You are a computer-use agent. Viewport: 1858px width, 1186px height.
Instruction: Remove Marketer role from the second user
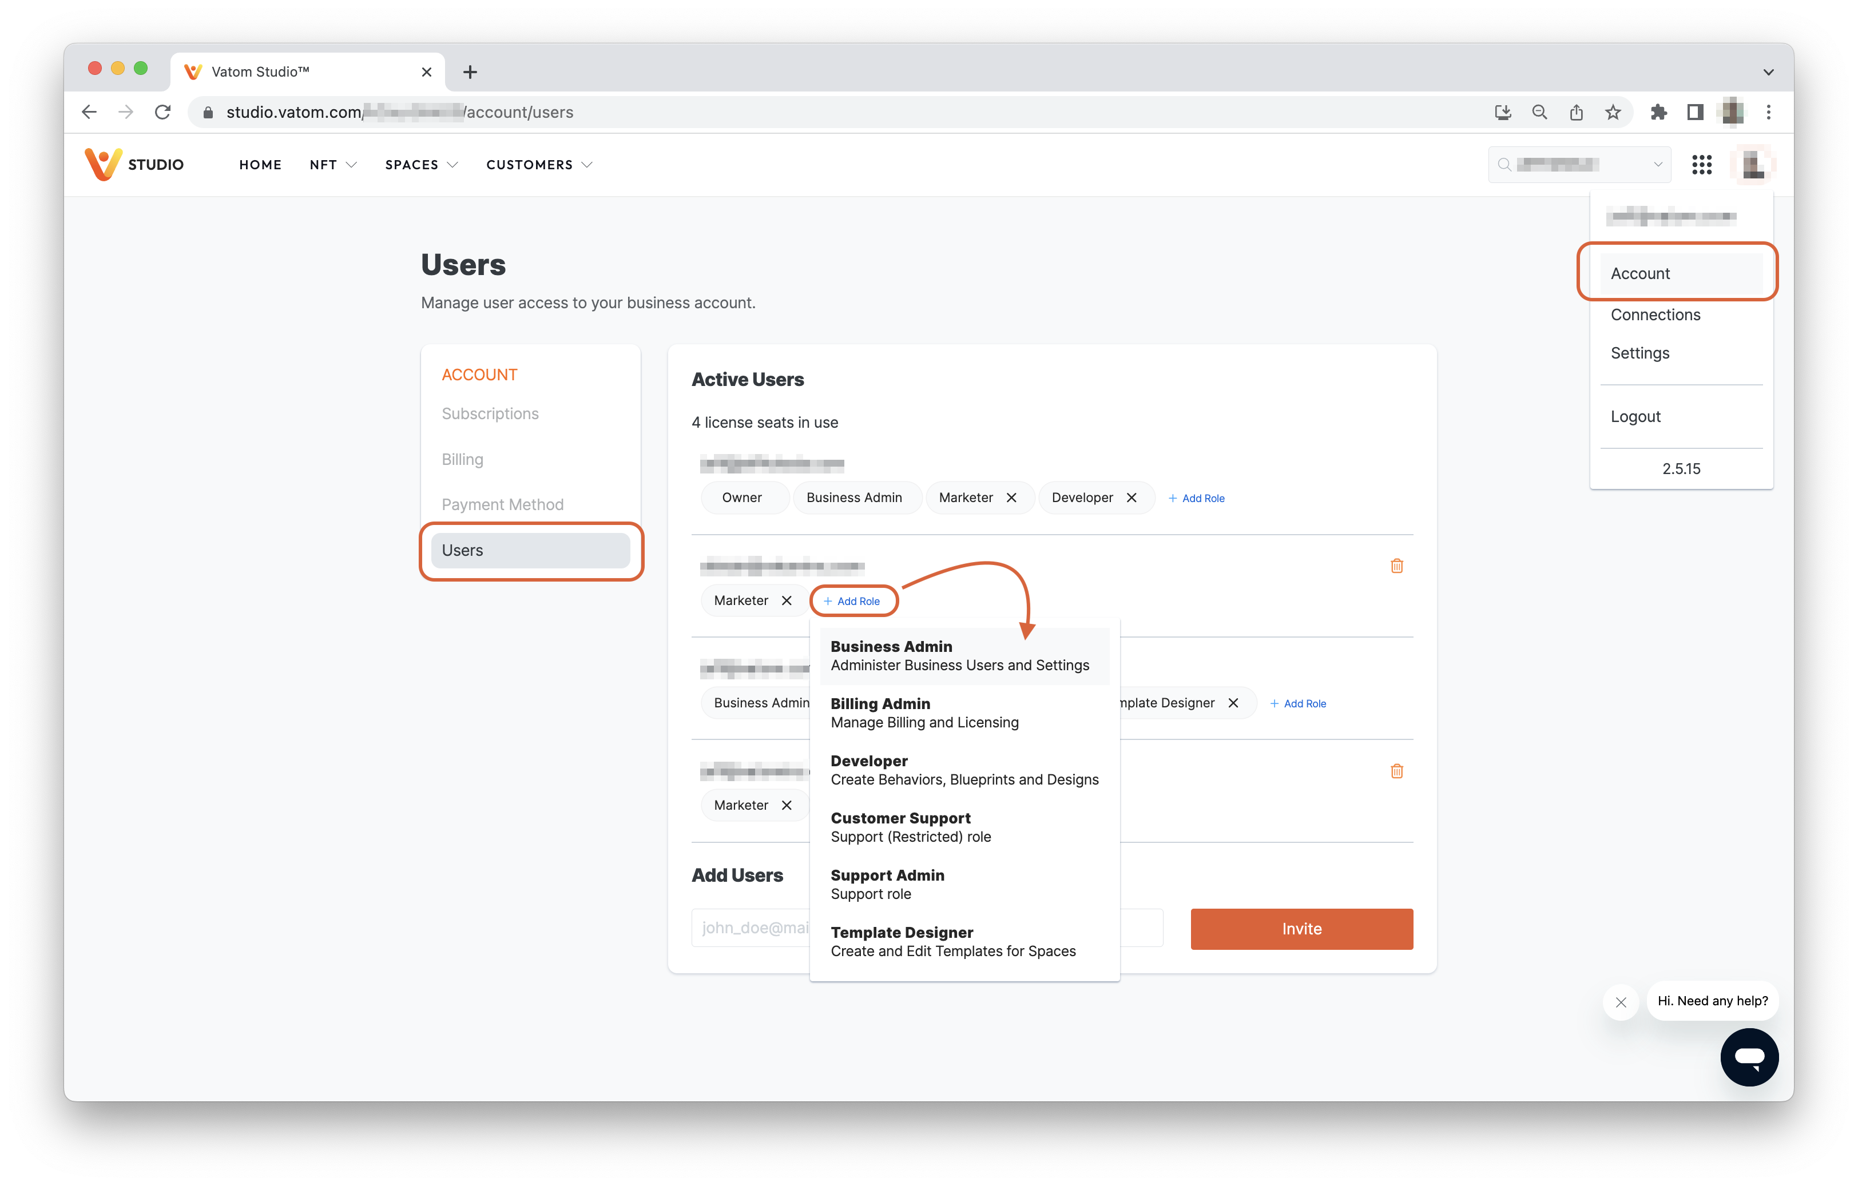(x=787, y=600)
